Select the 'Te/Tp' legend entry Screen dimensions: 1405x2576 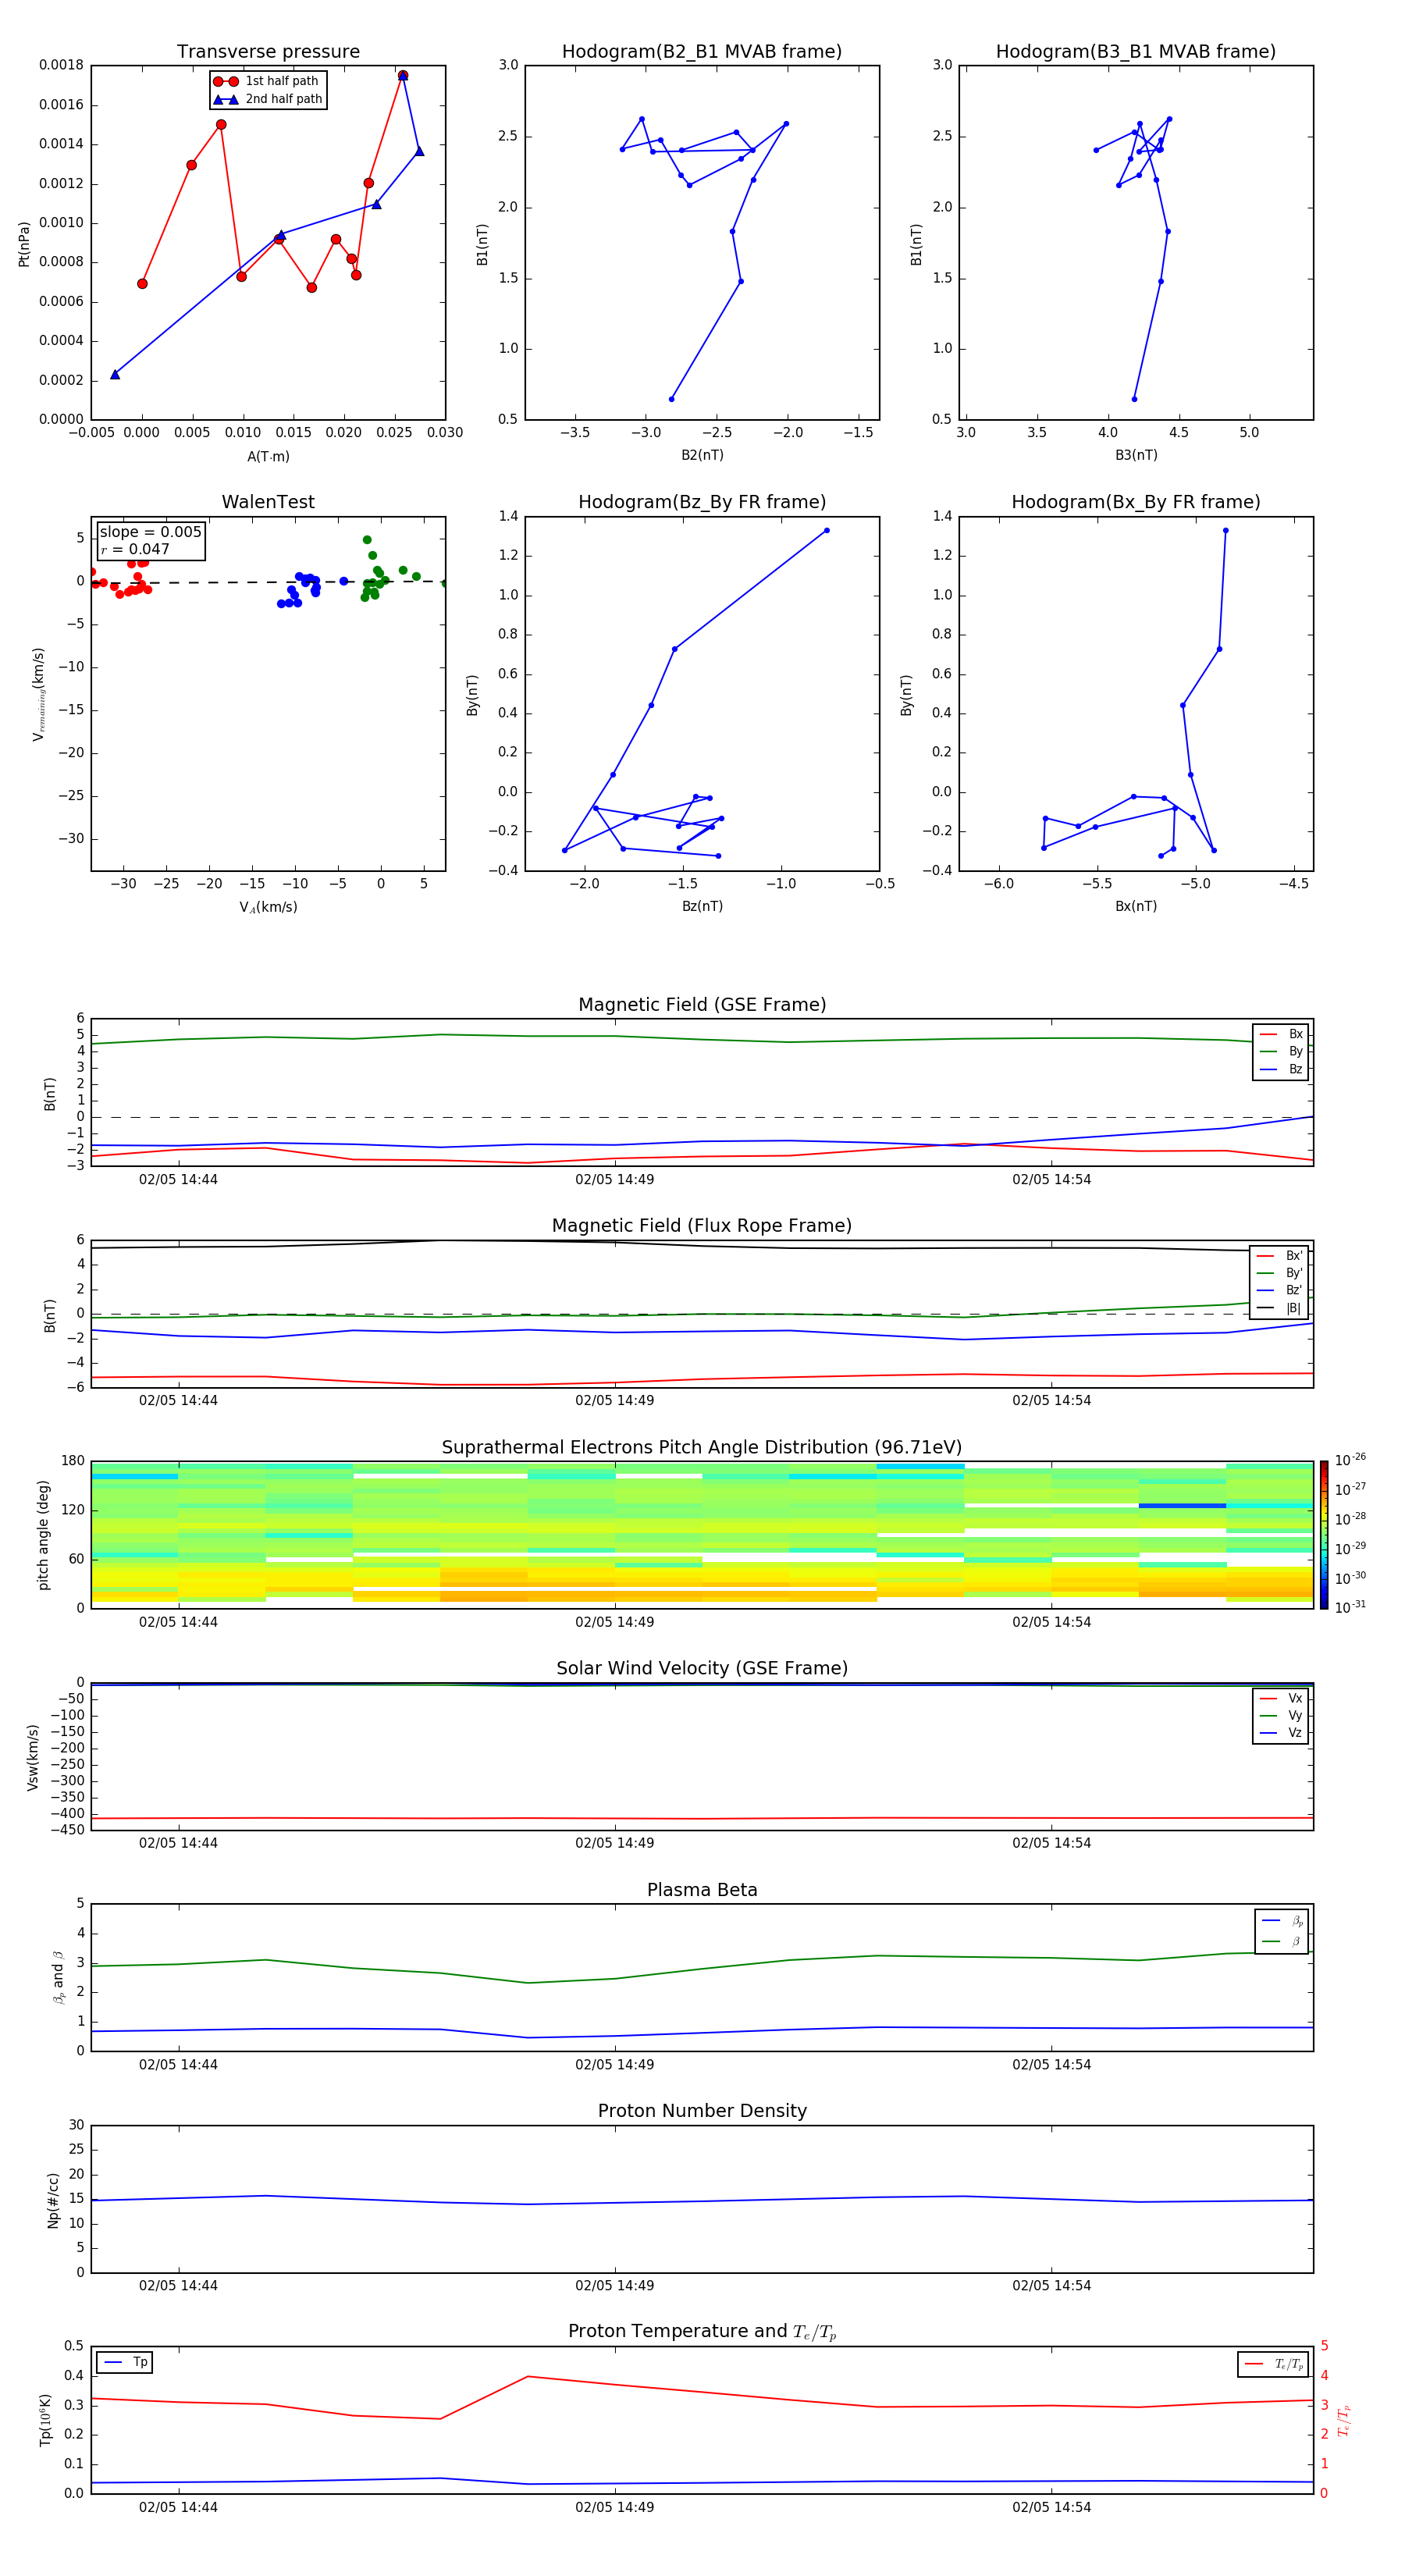(x=1274, y=2364)
